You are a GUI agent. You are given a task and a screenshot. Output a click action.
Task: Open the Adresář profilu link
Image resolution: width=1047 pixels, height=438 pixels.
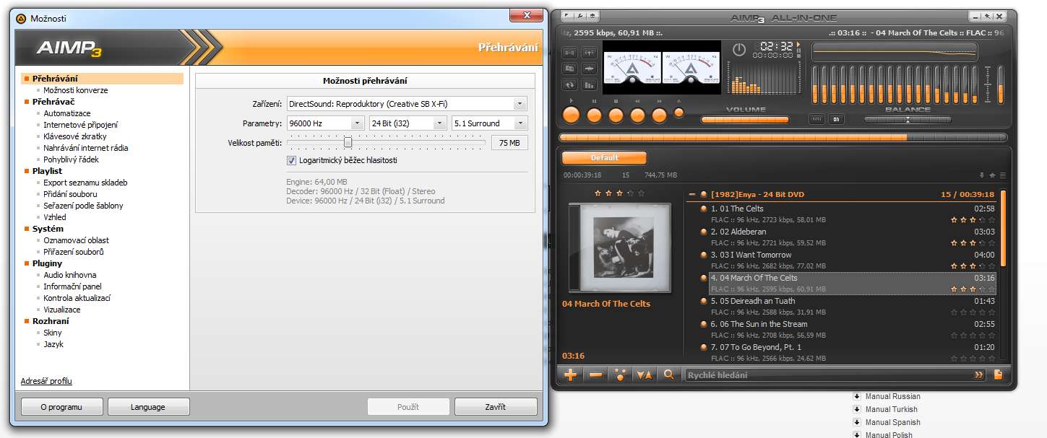[x=46, y=381]
